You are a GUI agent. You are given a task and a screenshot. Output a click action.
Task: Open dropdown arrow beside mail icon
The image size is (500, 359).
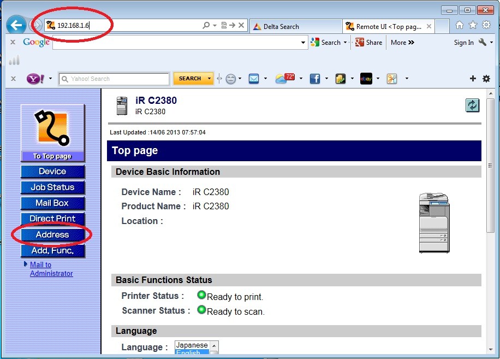tap(265, 79)
